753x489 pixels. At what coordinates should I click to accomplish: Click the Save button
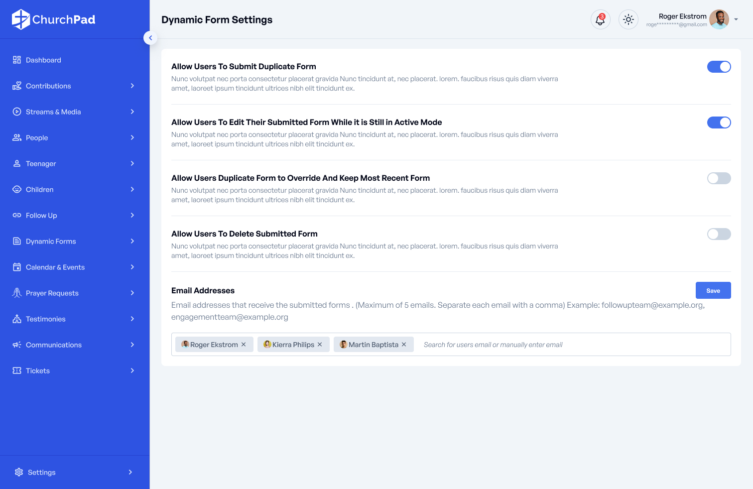click(713, 290)
